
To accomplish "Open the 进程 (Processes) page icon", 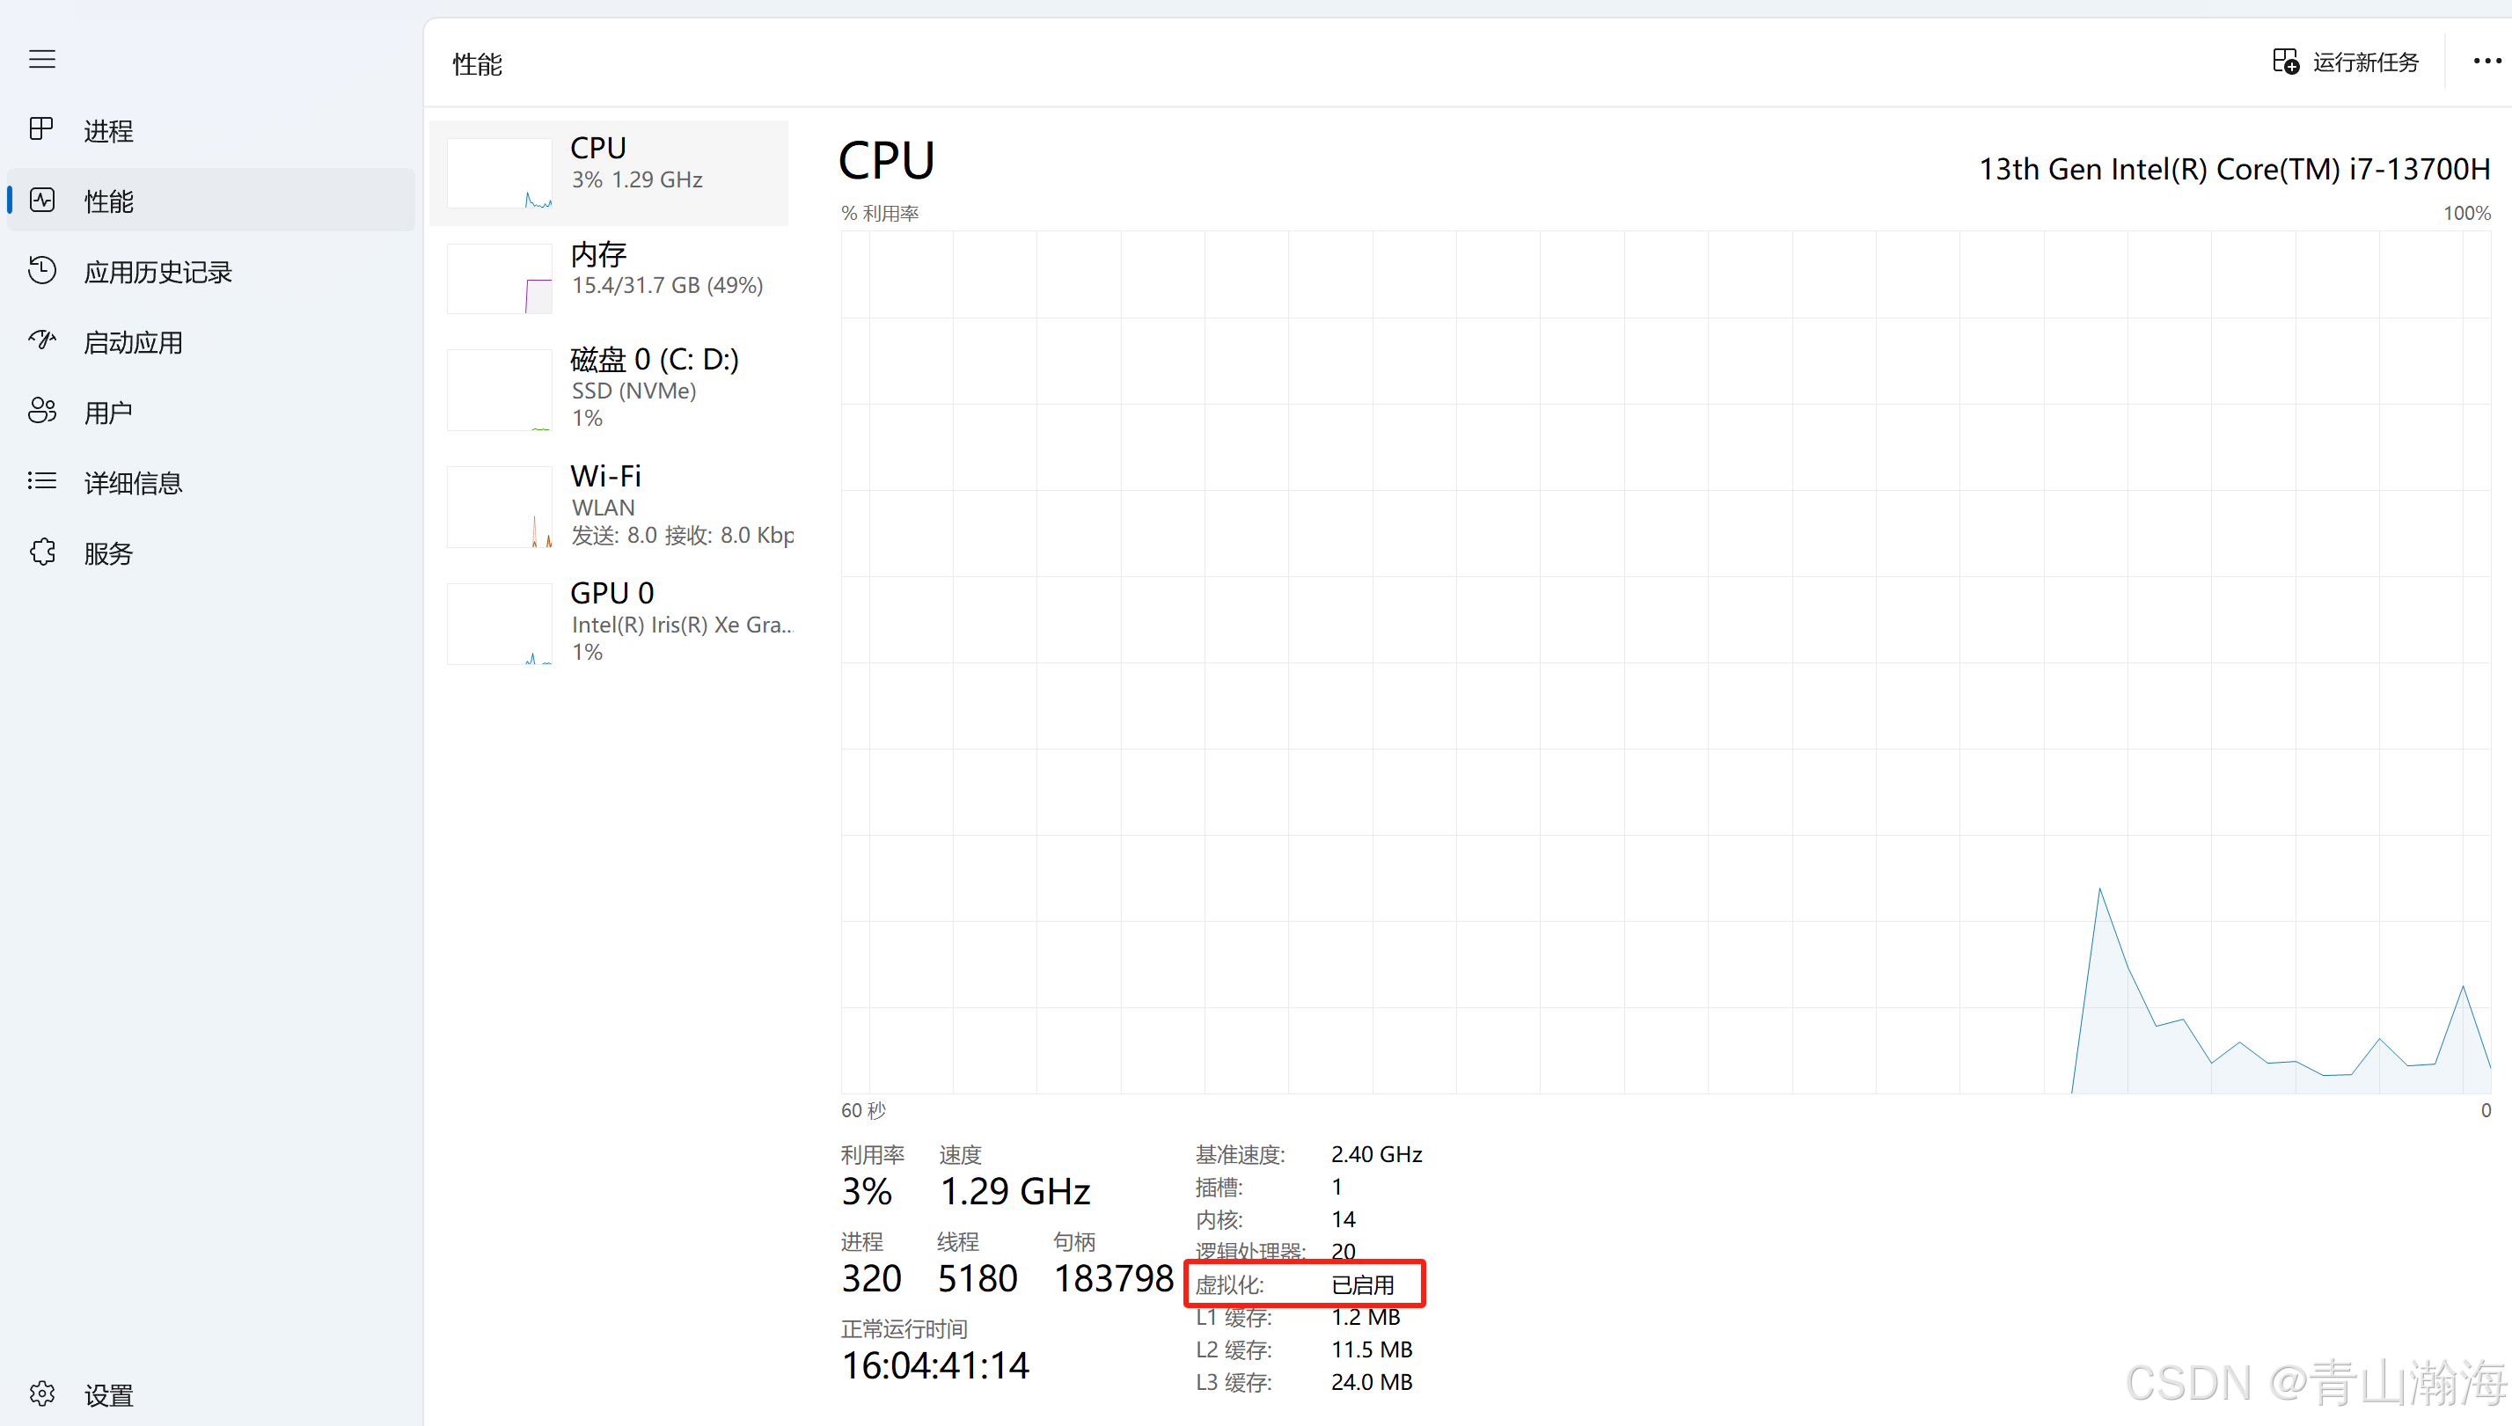I will (41, 129).
